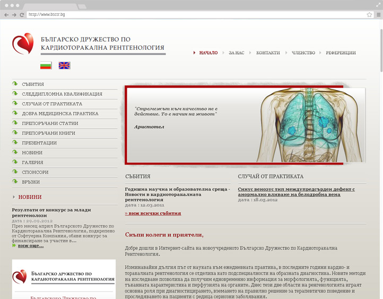Open ВРЪЗКИ sidebar item
Image resolution: width=383 pixels, height=299 pixels.
click(x=31, y=182)
